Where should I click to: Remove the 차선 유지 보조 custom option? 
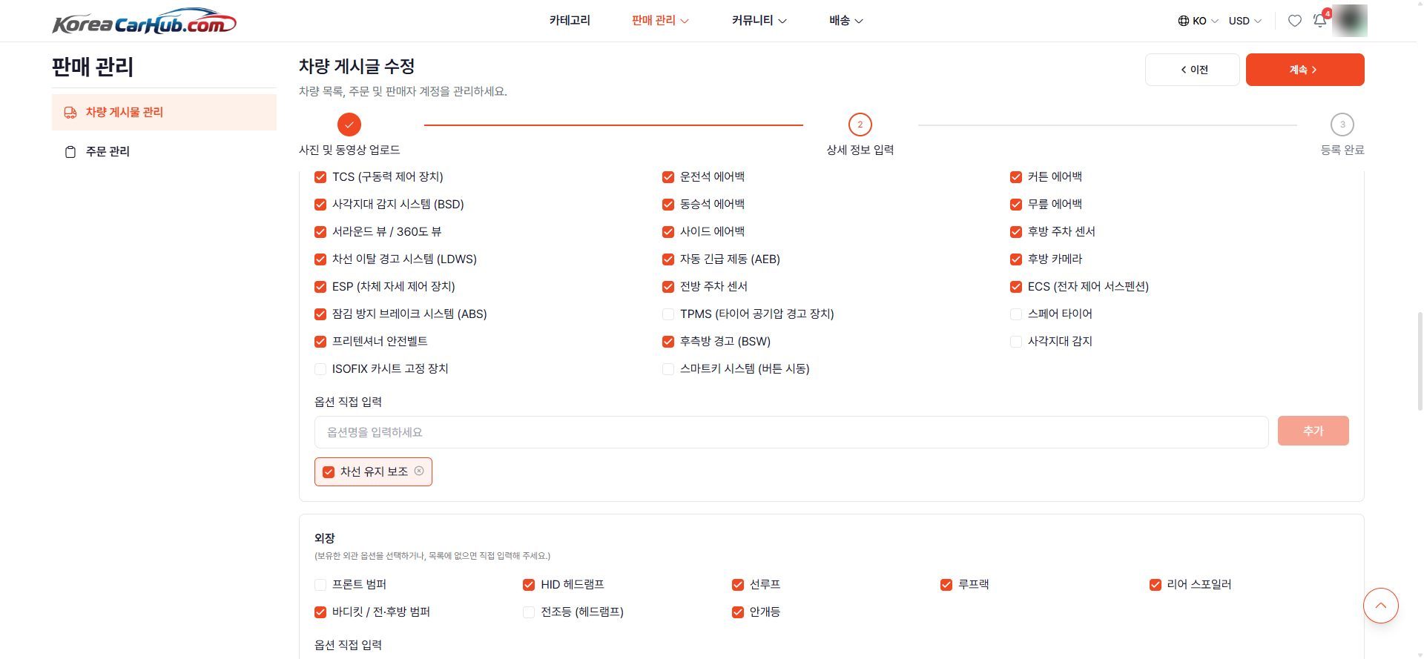419,471
